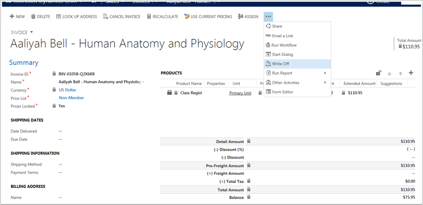Expand the Other Activities submenu arrow
Screen dimensions: 423x205
325,82
